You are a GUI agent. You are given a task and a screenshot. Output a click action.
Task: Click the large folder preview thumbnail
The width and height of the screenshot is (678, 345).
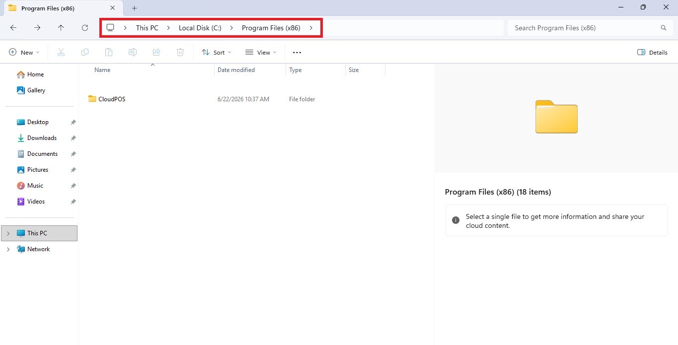tap(556, 117)
